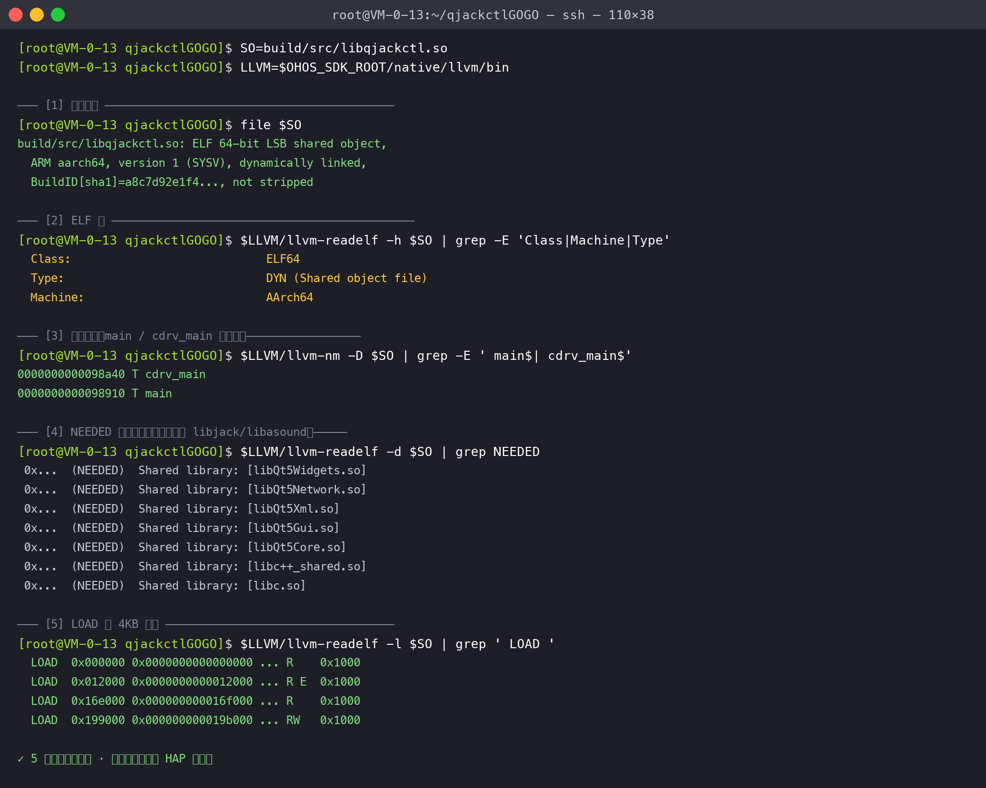Click the 'BuildID[sha1]=a8c7d92e1f4...' line
The height and width of the screenshot is (788, 986).
click(172, 182)
